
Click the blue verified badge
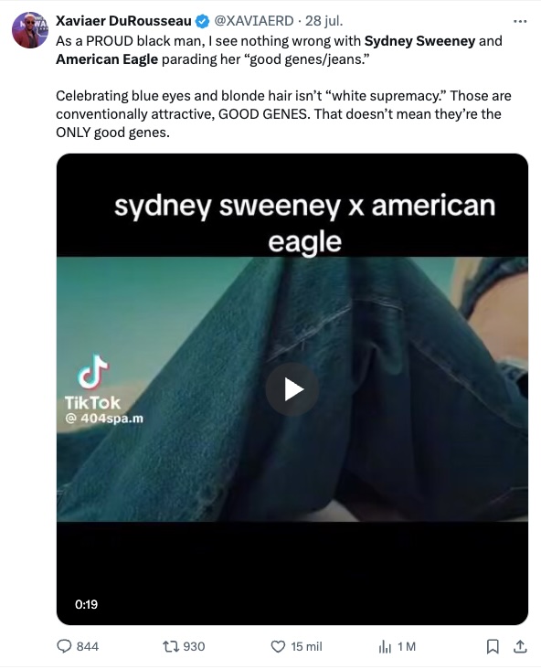coord(202,21)
